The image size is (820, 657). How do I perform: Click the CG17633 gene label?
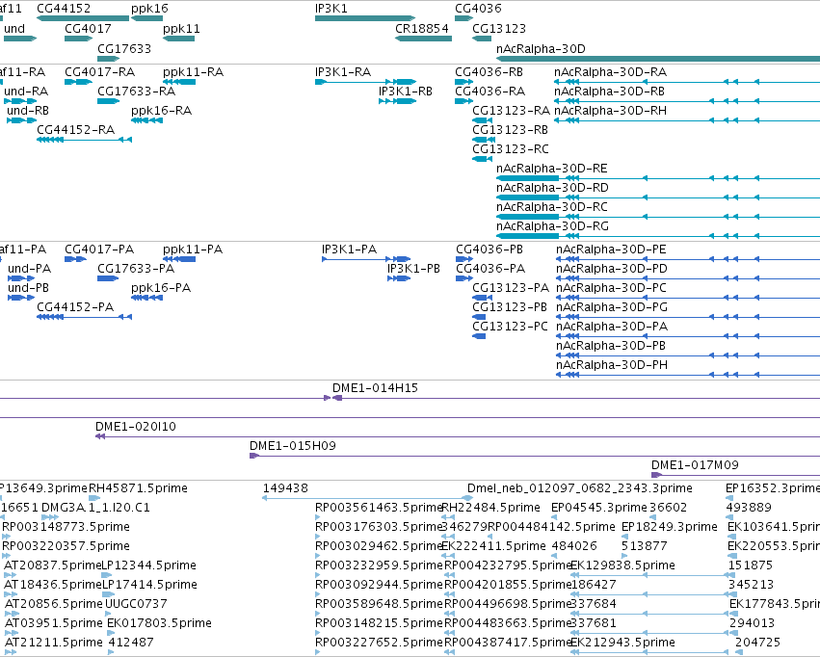(124, 48)
